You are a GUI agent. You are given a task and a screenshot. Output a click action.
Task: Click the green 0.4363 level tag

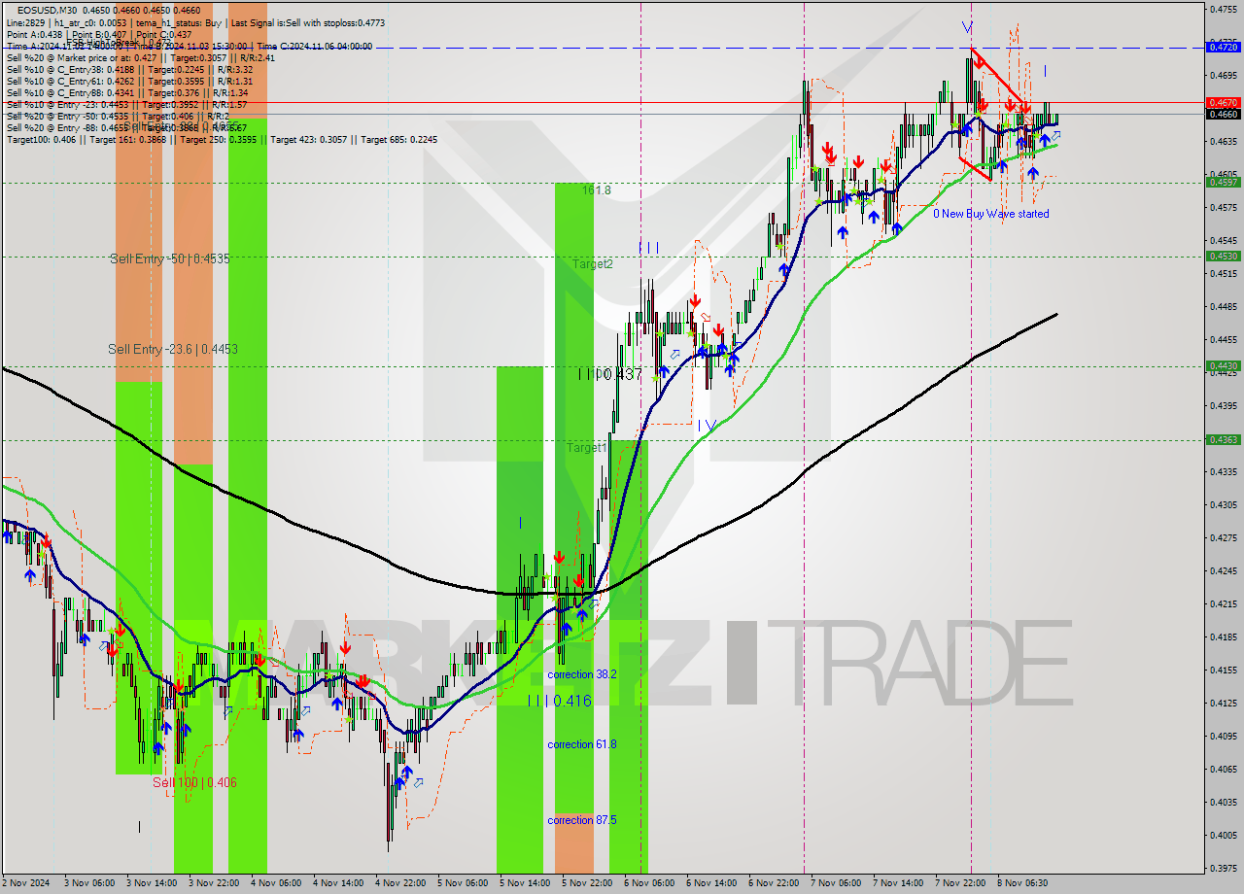coord(1223,440)
